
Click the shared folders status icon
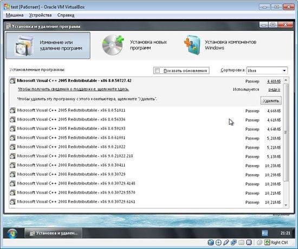click(x=241, y=242)
